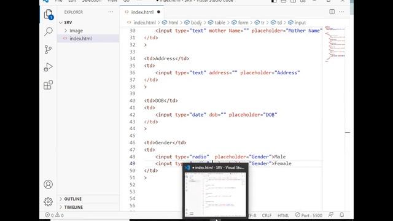Change the CRLF end of line sequence

coord(267,215)
